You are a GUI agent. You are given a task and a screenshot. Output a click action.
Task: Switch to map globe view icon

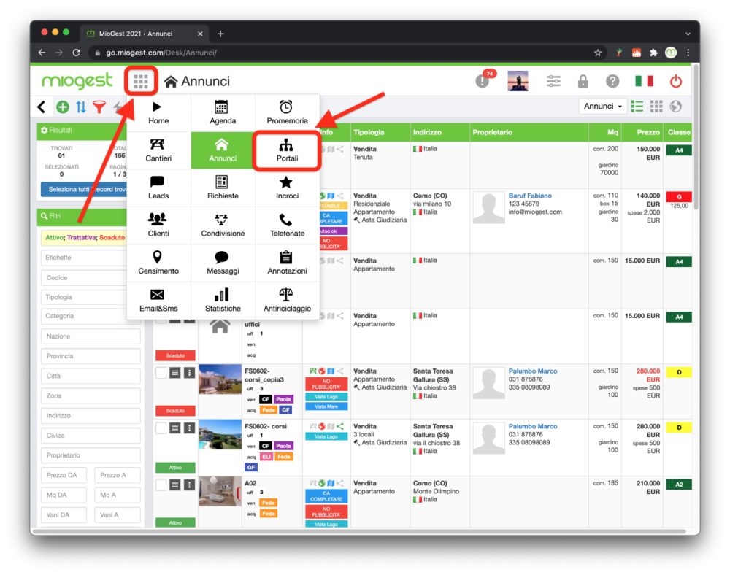[x=675, y=107]
